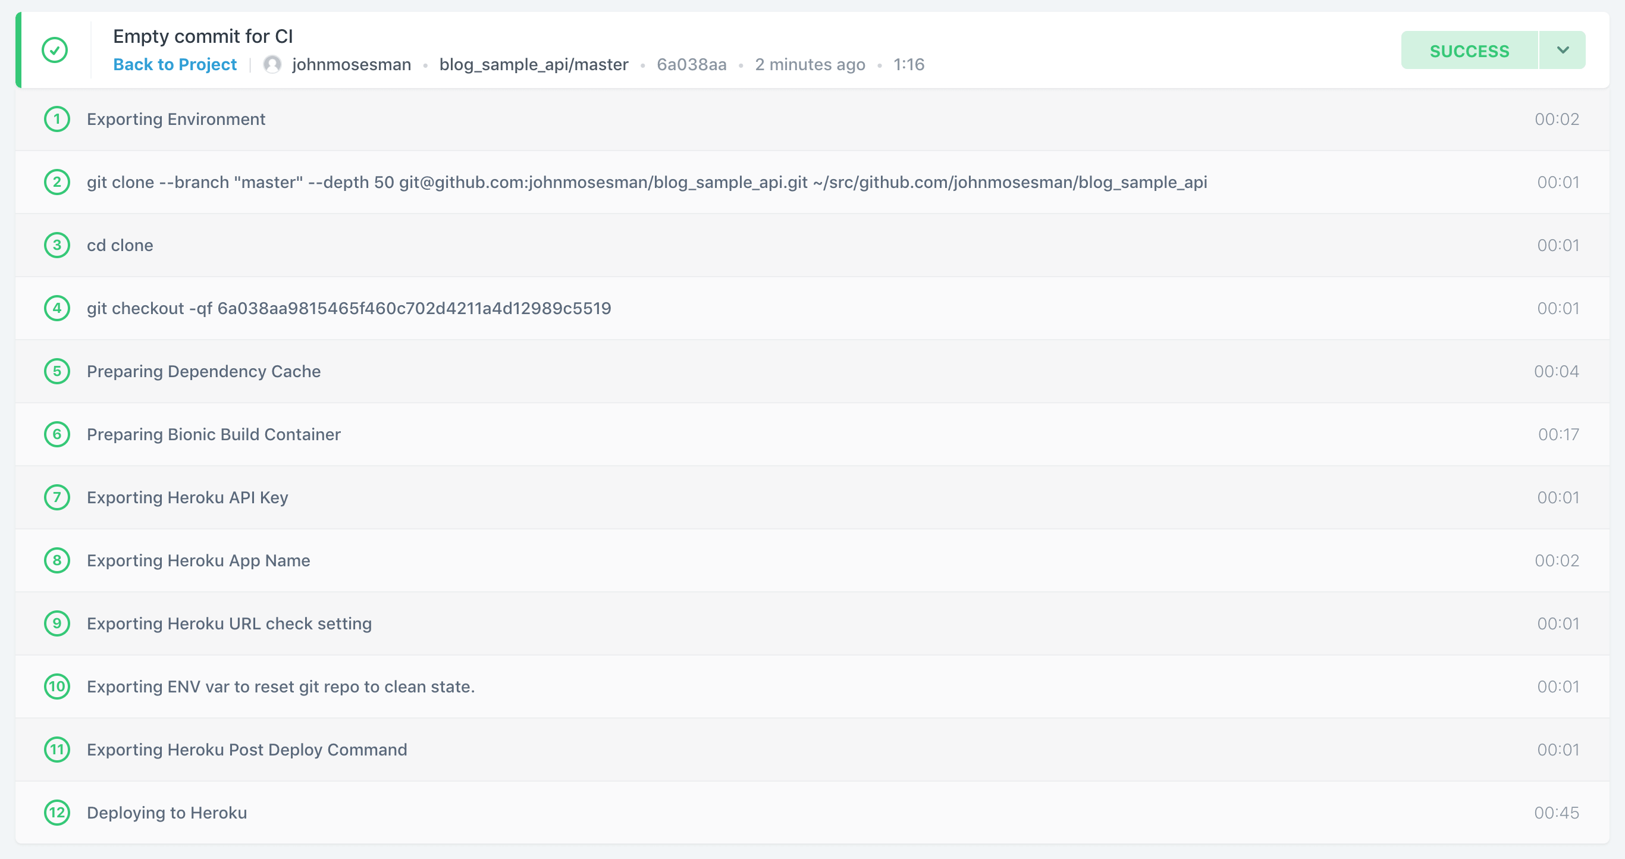The height and width of the screenshot is (859, 1625).
Task: Click step 4 number icon for git checkout
Action: click(x=57, y=308)
